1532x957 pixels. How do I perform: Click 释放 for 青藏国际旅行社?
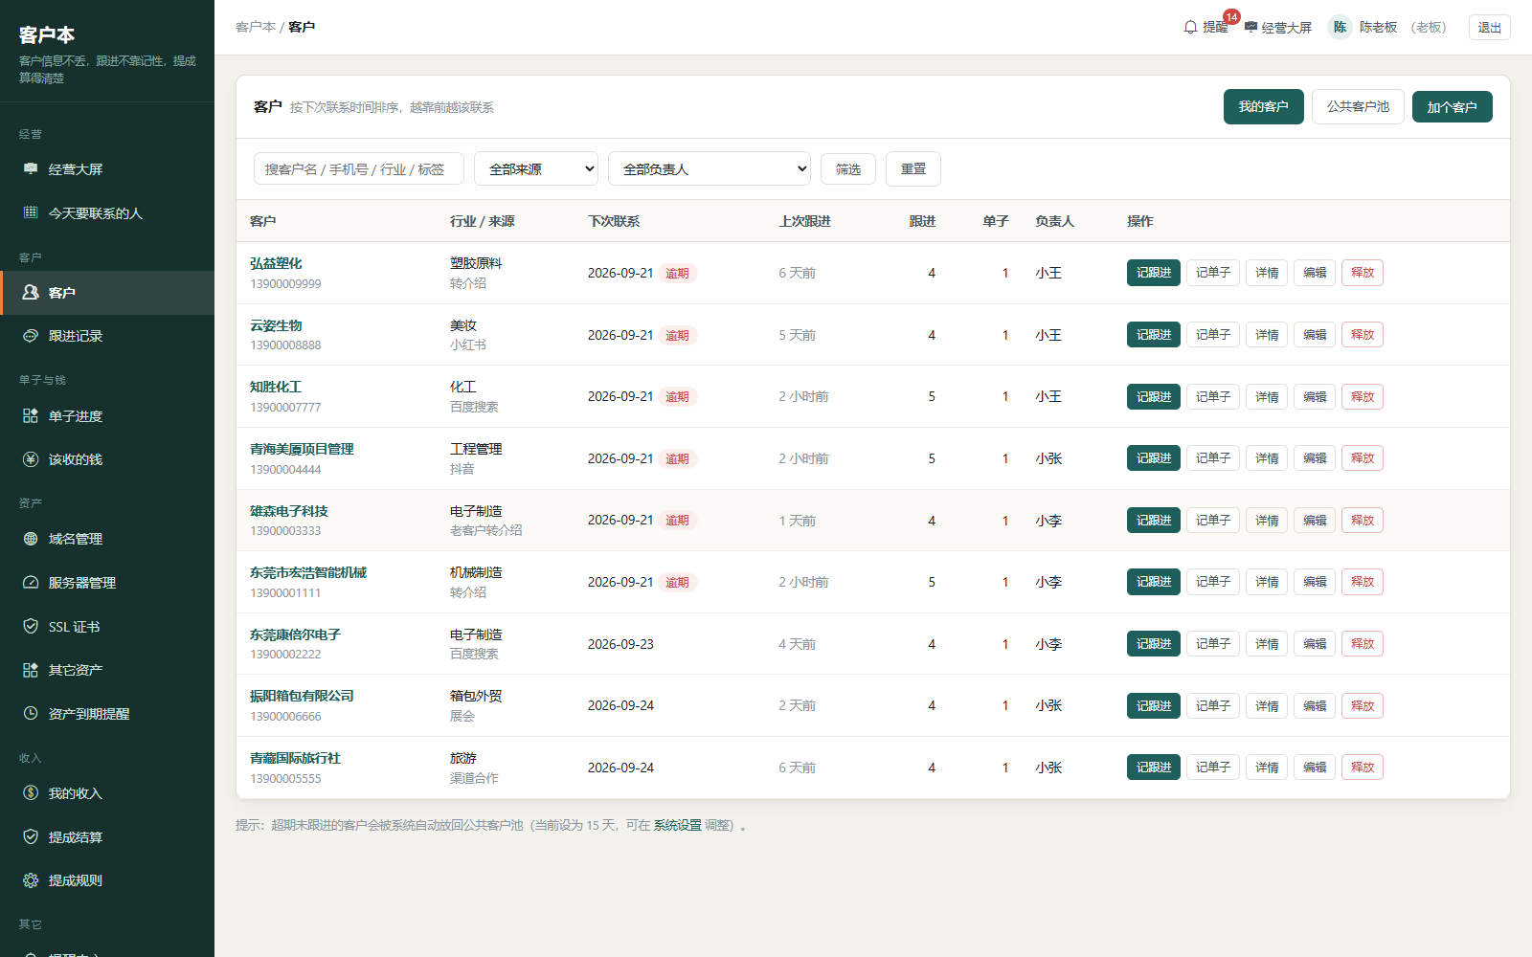point(1363,768)
